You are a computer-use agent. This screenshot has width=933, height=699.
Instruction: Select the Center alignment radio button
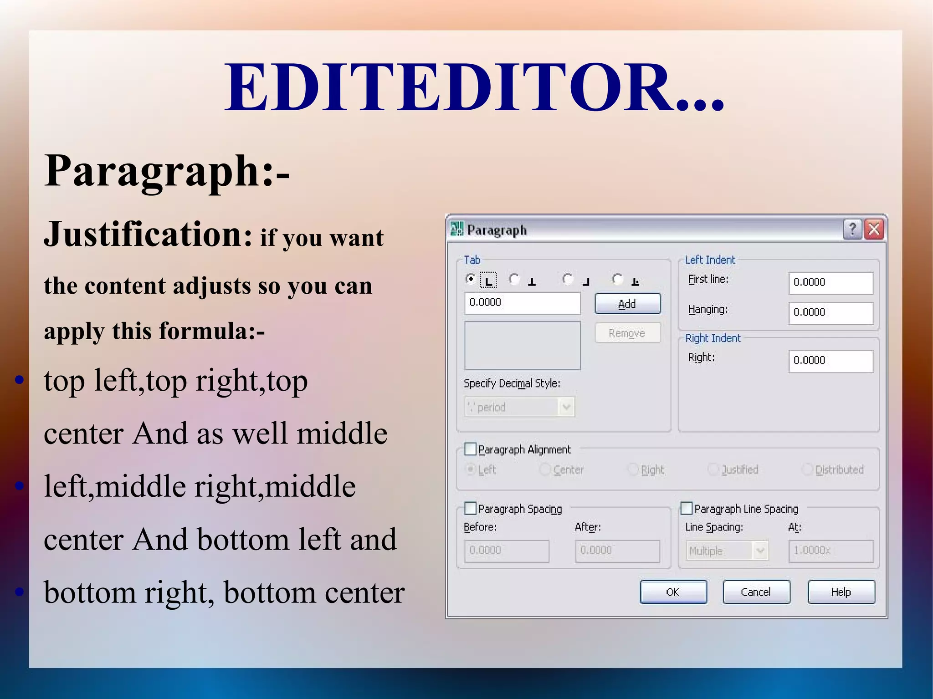(x=545, y=469)
